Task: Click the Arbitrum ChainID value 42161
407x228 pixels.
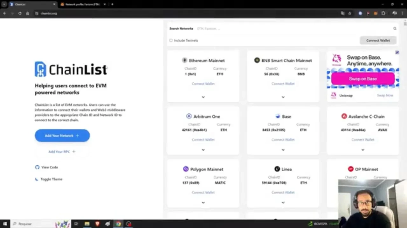Action: pyautogui.click(x=194, y=130)
